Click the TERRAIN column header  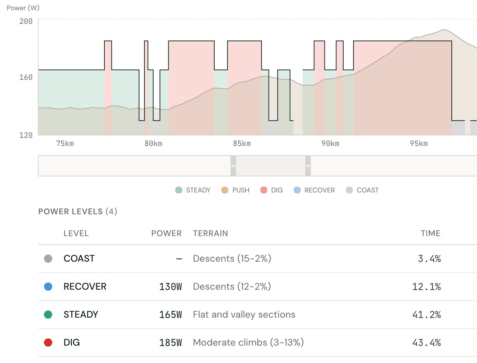coord(211,233)
